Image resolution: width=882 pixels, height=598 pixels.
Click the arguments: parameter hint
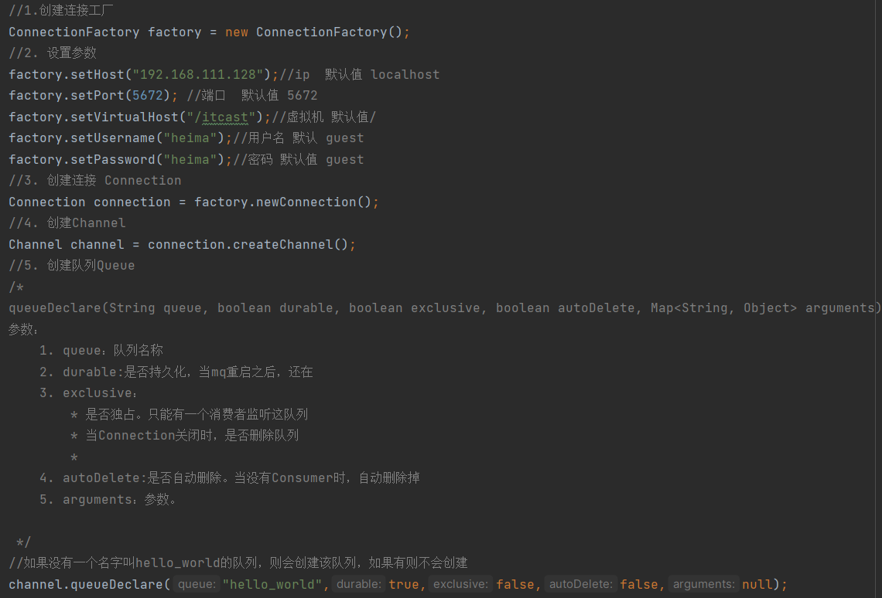[x=704, y=585]
